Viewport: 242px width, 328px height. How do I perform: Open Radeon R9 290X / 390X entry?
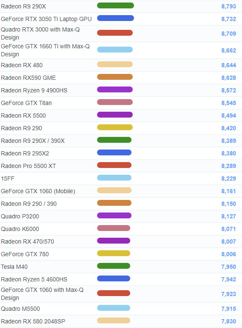(33, 141)
